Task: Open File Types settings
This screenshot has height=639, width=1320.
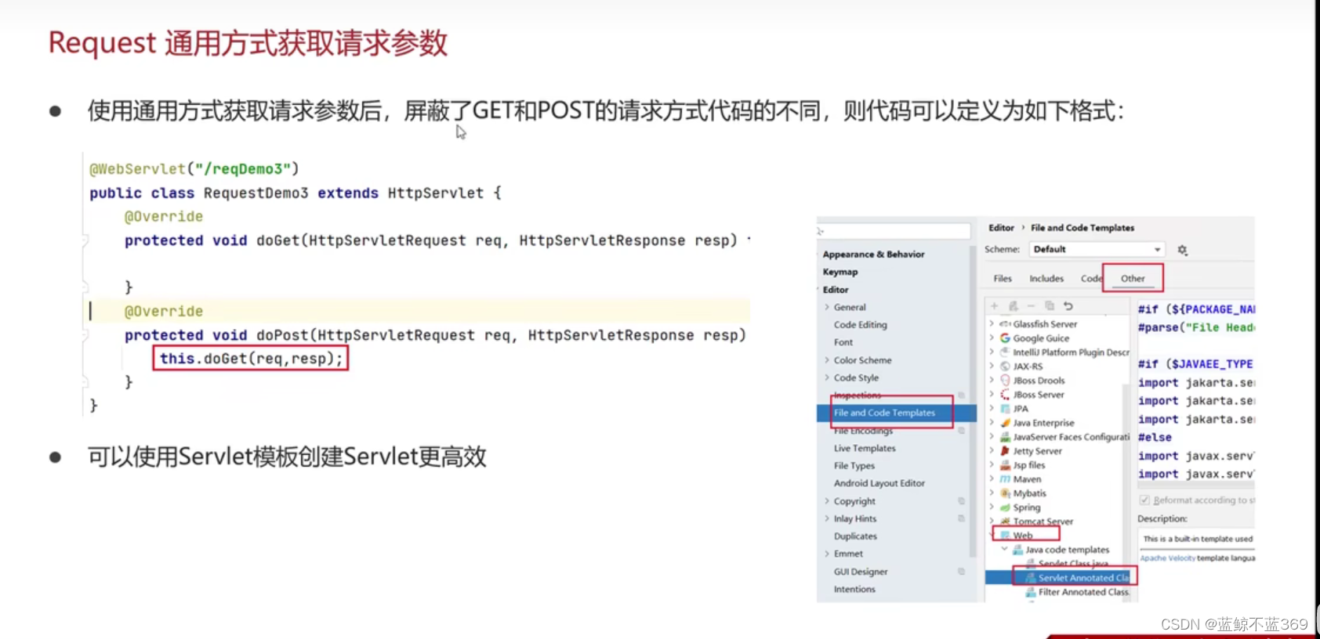Action: pos(854,466)
